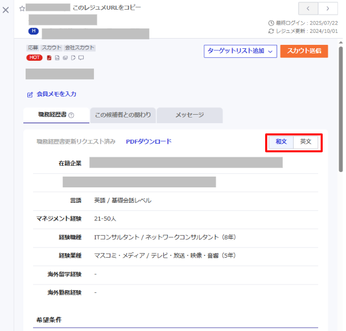Viewport: 346px width, 331px height.
Task: Click the red PDF document icon
Action: click(49, 58)
